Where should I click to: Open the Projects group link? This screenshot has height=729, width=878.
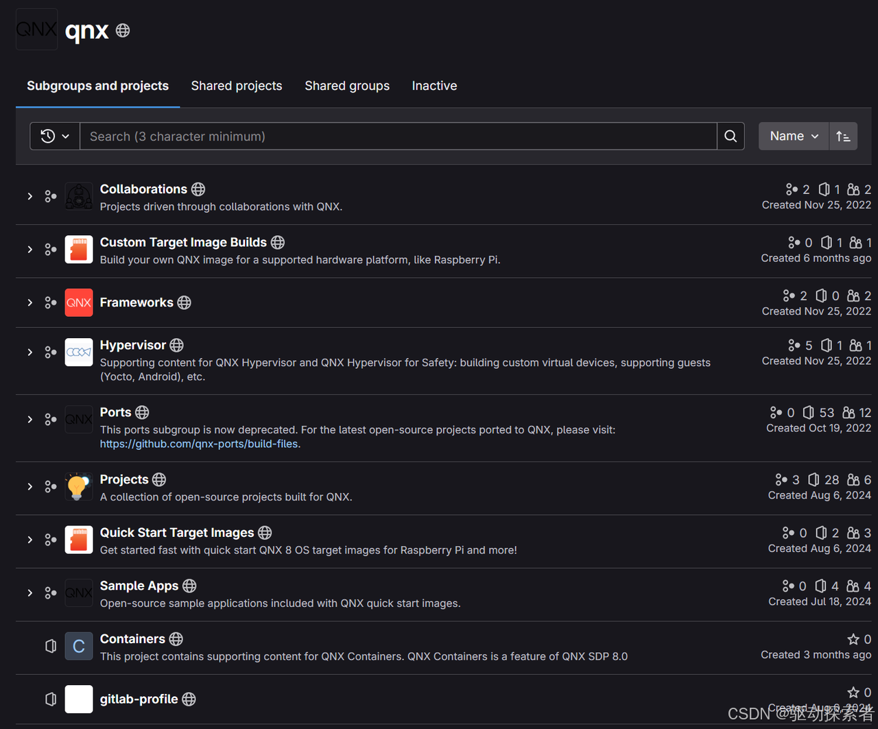(124, 479)
